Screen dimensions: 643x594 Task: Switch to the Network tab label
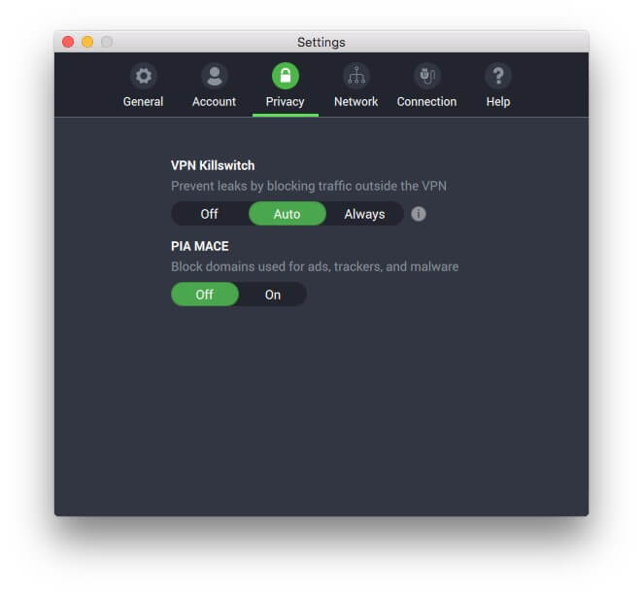point(355,102)
